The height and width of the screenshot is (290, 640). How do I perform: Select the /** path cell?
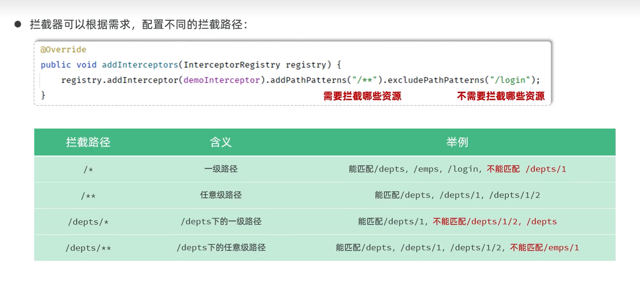click(88, 195)
